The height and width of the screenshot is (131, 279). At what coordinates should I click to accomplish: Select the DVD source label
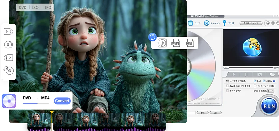pyautogui.click(x=23, y=7)
